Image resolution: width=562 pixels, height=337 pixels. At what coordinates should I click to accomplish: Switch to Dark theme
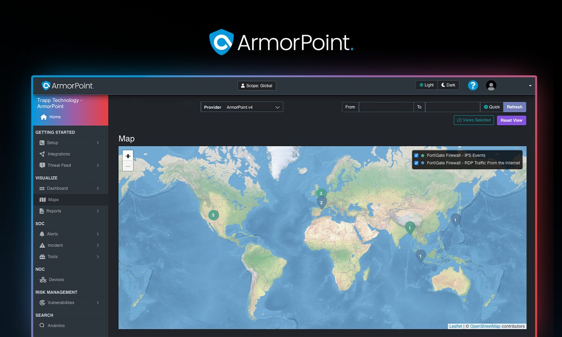pyautogui.click(x=448, y=85)
